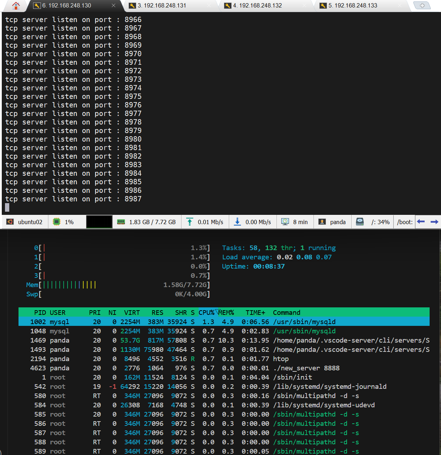Sort htop by NI column header
This screenshot has height=455, width=441.
point(112,313)
